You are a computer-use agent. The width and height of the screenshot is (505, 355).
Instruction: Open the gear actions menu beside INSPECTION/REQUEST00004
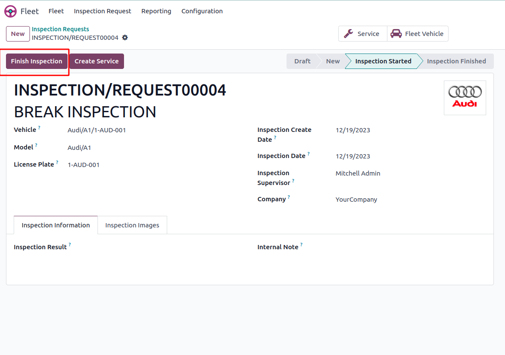tap(125, 38)
